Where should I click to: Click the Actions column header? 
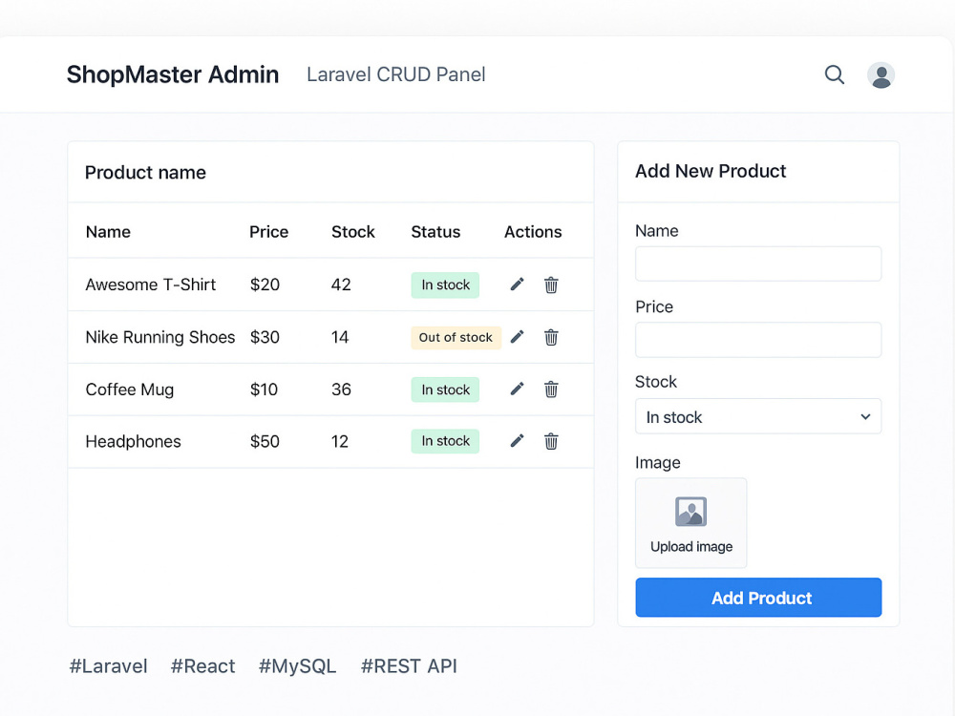pyautogui.click(x=533, y=232)
